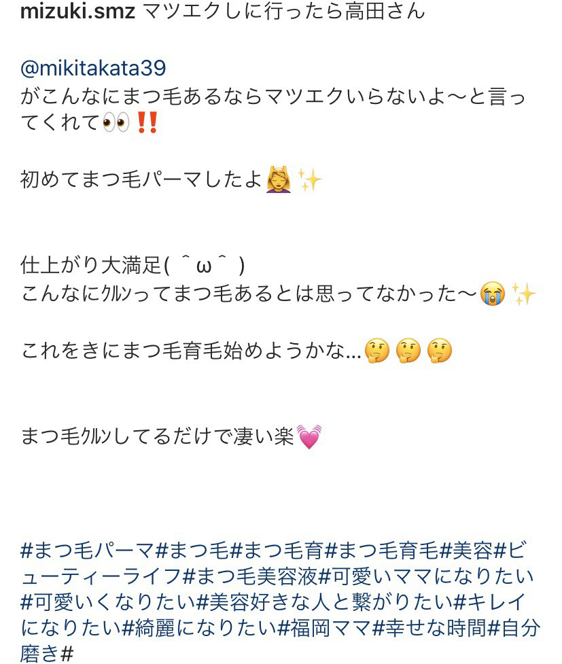Open the @mikitakata39 mention link
The height and width of the screenshot is (664, 562).
point(93,68)
